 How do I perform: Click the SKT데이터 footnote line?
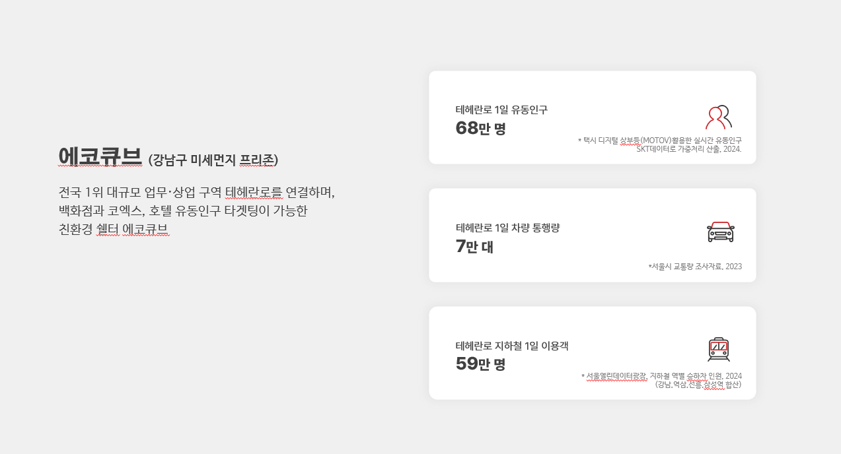point(689,149)
